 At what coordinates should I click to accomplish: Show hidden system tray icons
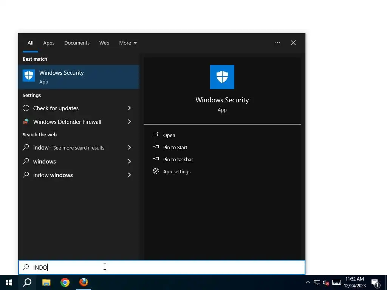click(x=308, y=282)
